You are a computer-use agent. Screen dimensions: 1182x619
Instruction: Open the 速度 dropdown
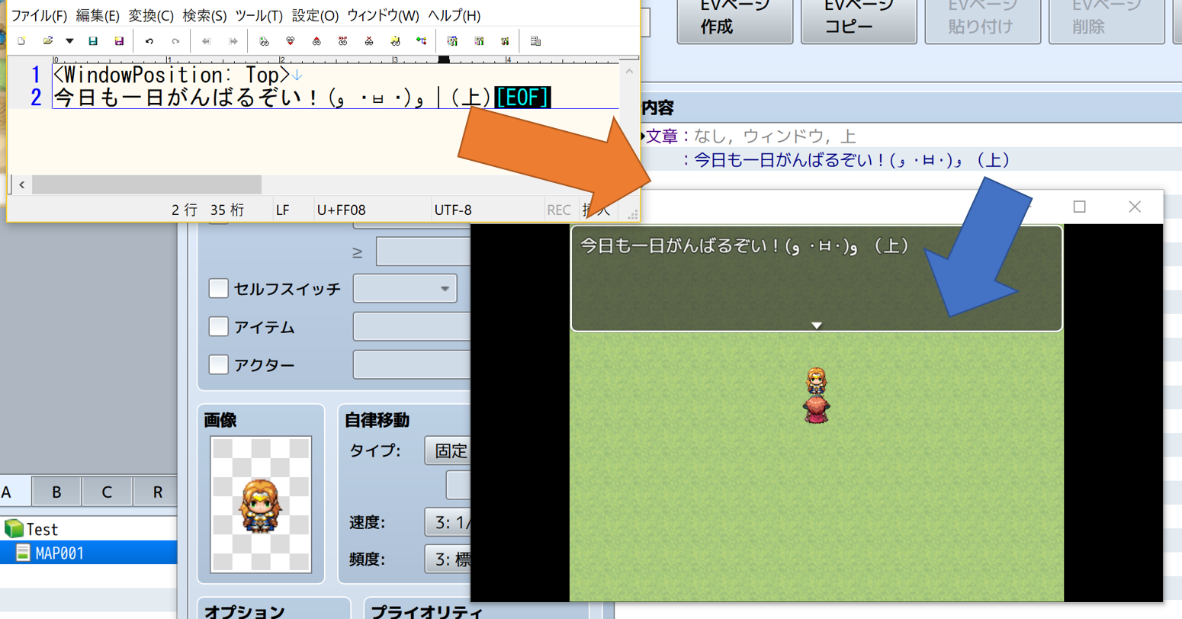pos(448,522)
